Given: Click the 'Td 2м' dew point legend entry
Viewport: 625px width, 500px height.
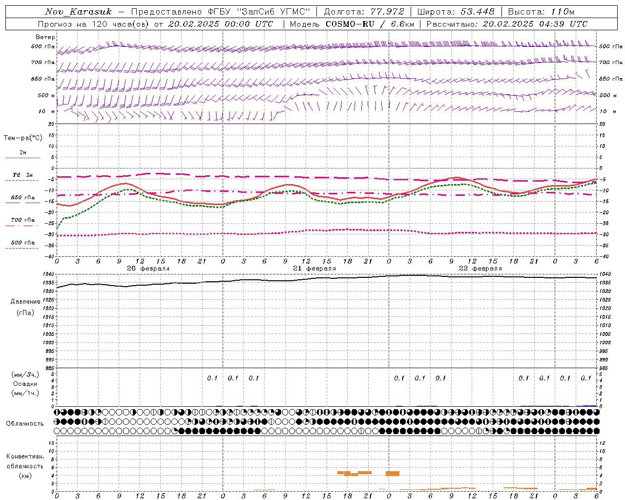Looking at the screenshot, I should coord(23,175).
